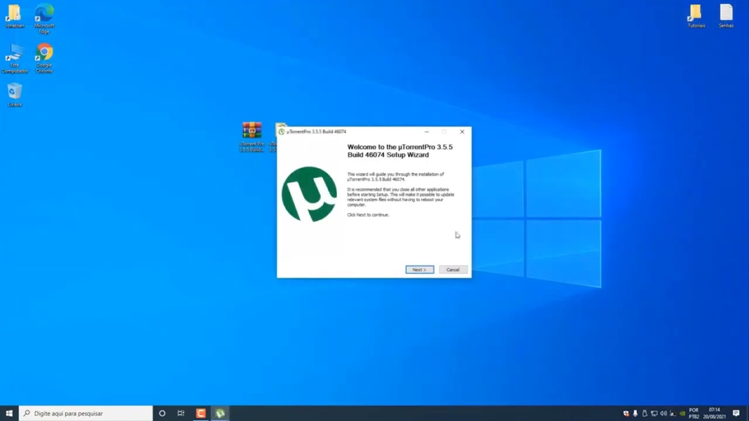
Task: Open the volume speaker tray icon
Action: pos(664,413)
